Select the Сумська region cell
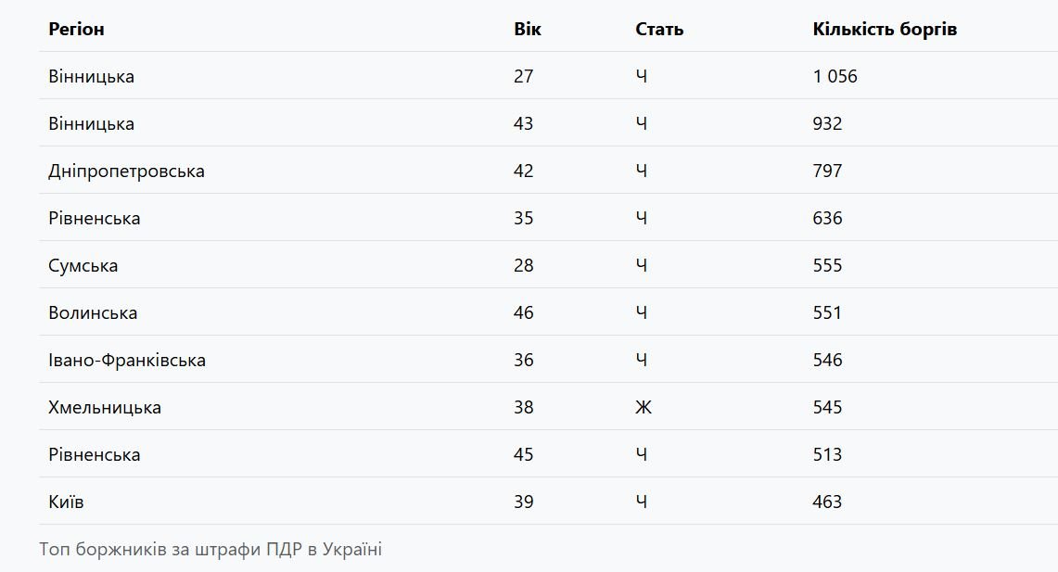The height and width of the screenshot is (572, 1058). point(83,266)
